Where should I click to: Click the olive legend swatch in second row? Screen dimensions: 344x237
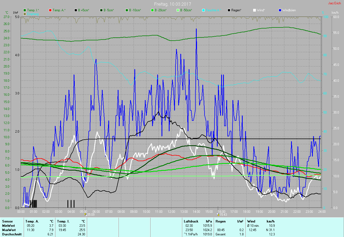[25, 14]
